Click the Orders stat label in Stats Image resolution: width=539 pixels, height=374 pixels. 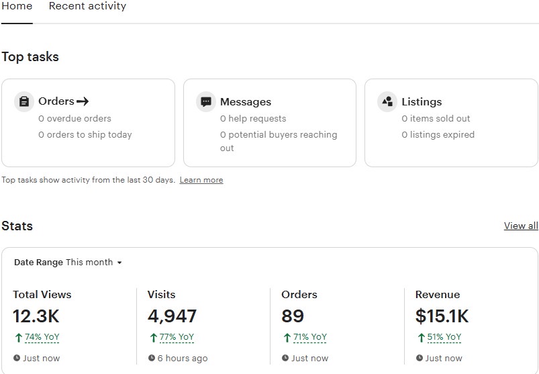coord(299,295)
